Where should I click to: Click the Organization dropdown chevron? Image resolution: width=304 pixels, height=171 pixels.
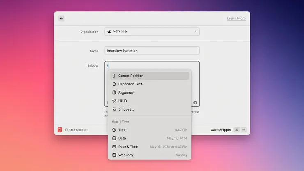[x=195, y=31]
